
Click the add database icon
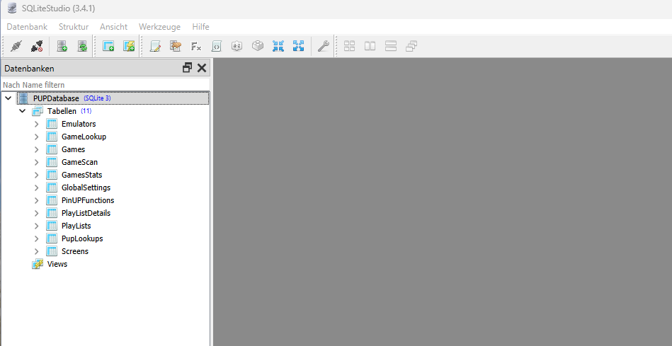[x=62, y=46]
